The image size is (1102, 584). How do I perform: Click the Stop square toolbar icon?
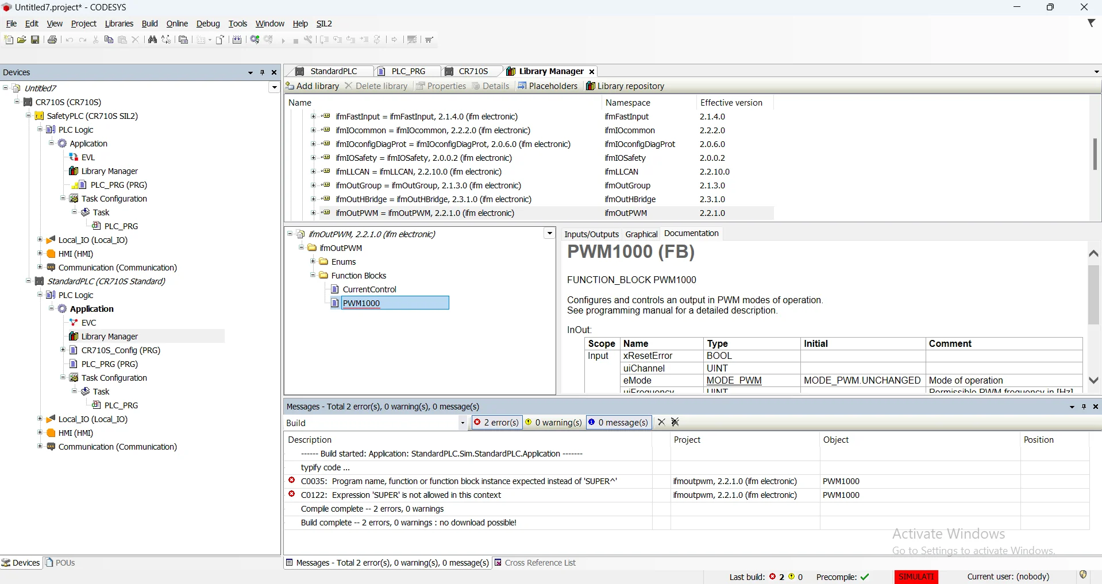pyautogui.click(x=296, y=40)
